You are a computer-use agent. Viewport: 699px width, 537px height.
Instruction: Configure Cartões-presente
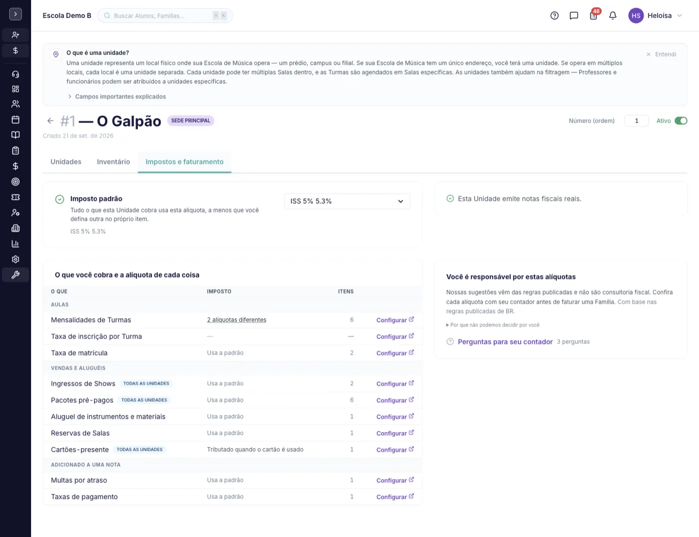pyautogui.click(x=395, y=450)
